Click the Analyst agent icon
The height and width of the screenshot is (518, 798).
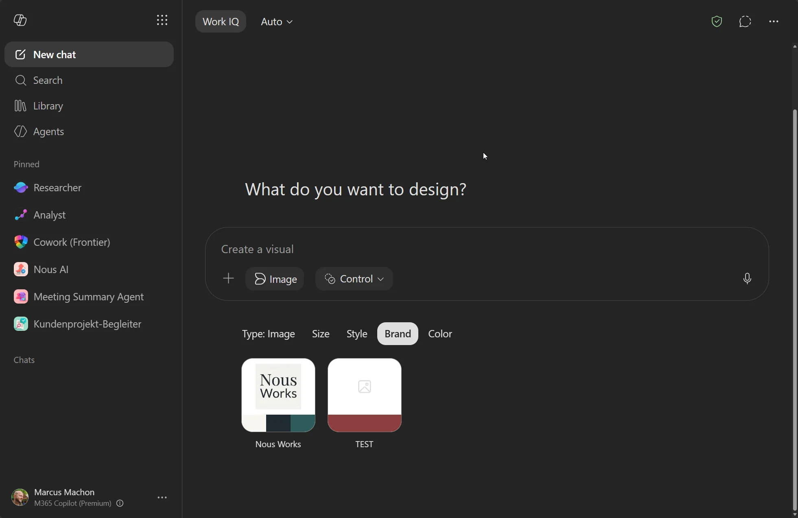tap(21, 215)
